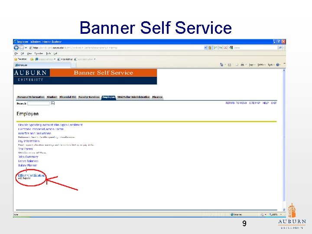Open the View menu
The height and width of the screenshot is (234, 312).
click(x=29, y=54)
